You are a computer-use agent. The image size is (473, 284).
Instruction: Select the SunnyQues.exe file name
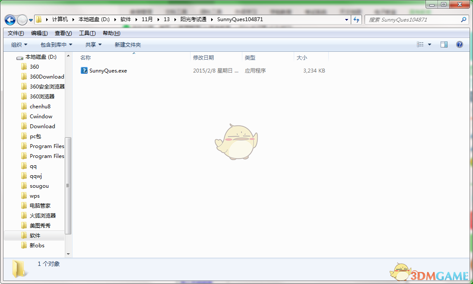pos(108,71)
